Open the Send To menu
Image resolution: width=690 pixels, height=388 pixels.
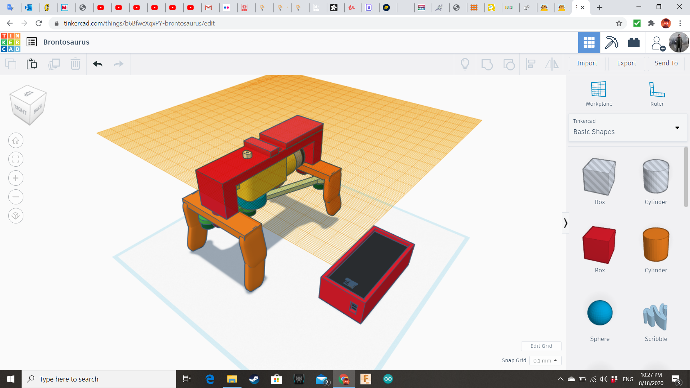tap(666, 63)
